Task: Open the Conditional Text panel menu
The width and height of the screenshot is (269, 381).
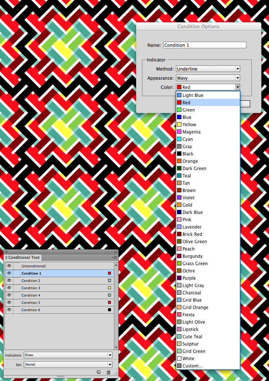Action: click(115, 257)
